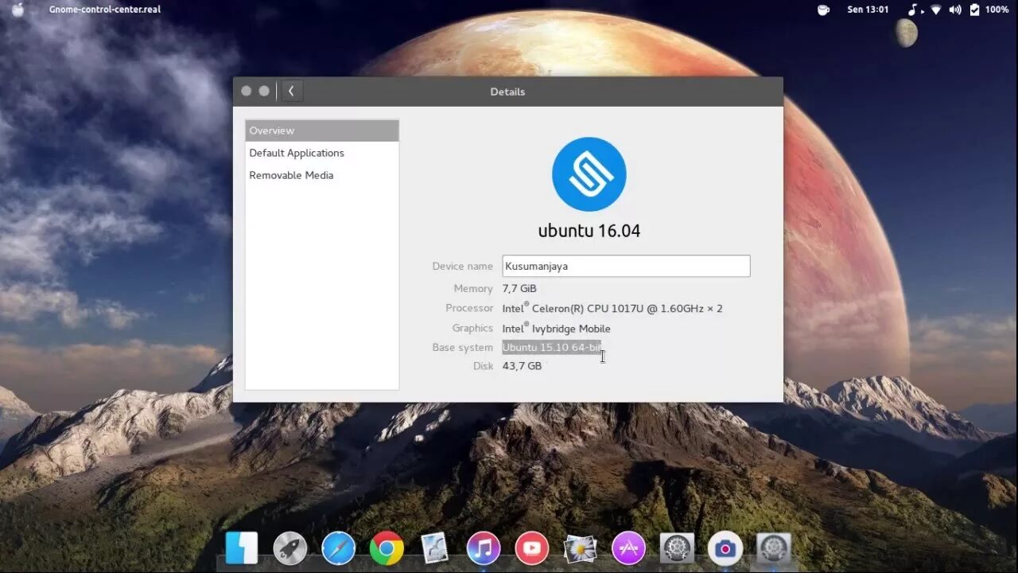The height and width of the screenshot is (573, 1018).
Task: Open the last gear icon in dock
Action: click(x=773, y=548)
